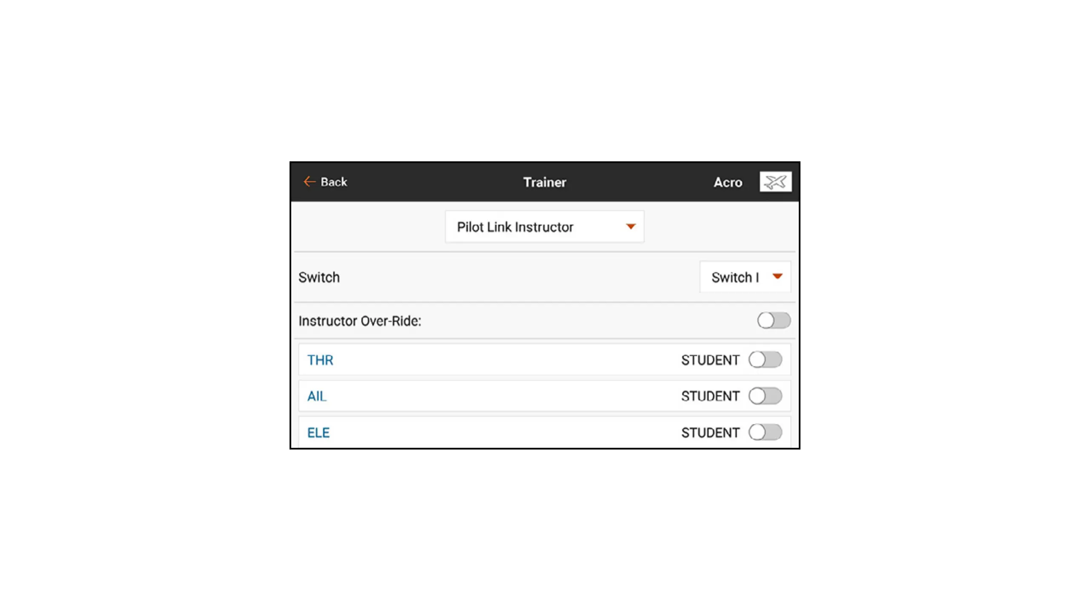Click the Switch row label

click(319, 278)
